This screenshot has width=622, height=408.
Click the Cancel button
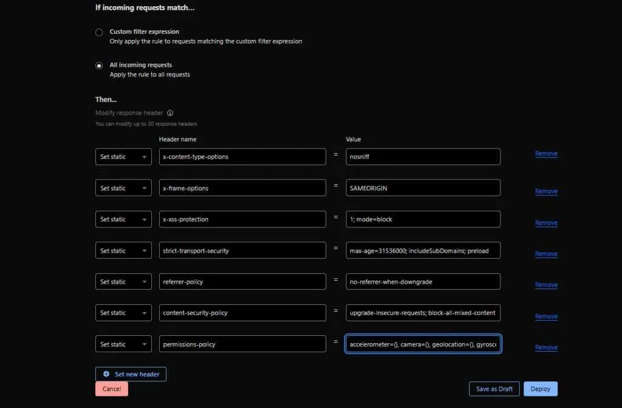tap(112, 389)
